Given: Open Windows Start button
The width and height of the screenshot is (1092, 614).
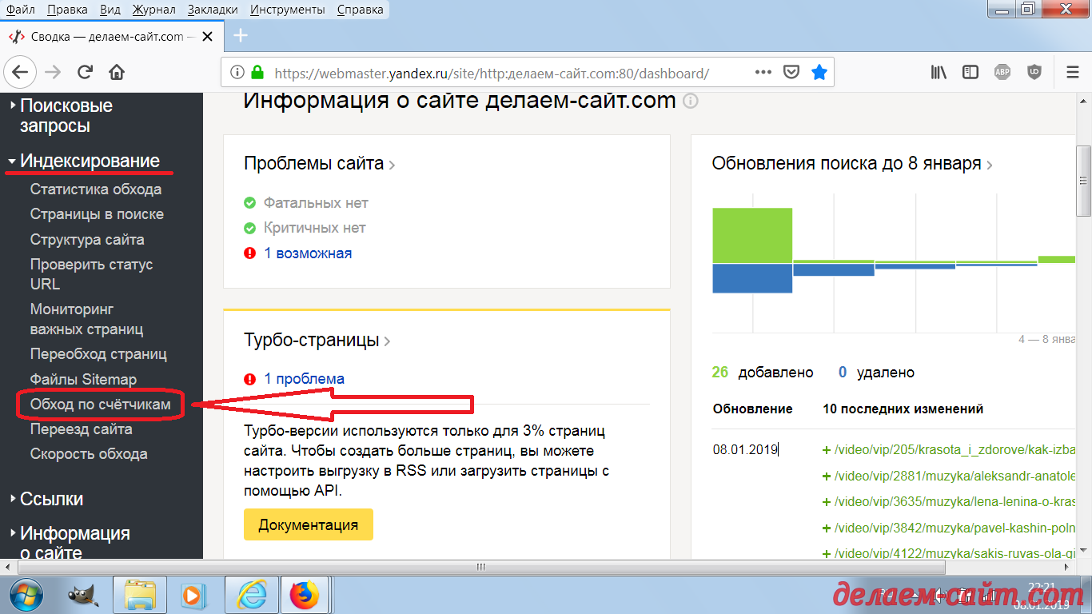Looking at the screenshot, I should [26, 595].
